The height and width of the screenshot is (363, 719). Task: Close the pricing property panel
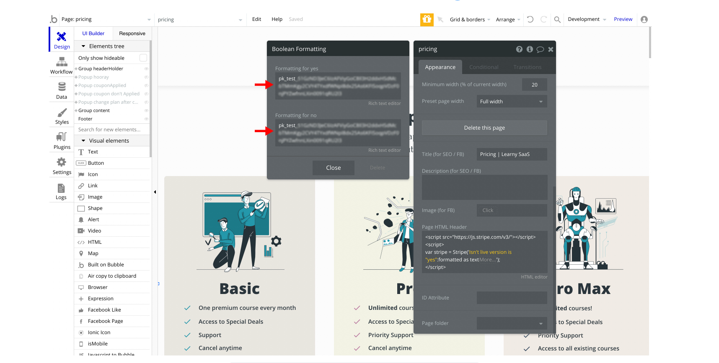point(551,49)
